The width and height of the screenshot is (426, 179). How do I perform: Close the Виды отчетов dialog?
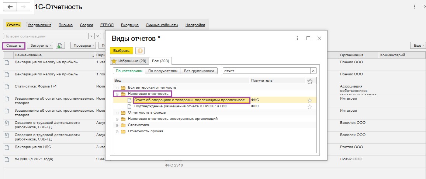319,38
